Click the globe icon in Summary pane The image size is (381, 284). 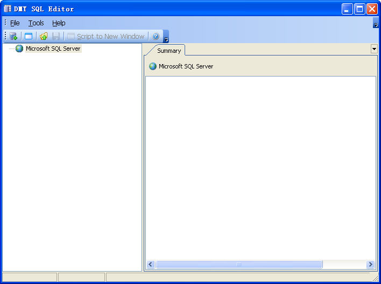click(153, 66)
